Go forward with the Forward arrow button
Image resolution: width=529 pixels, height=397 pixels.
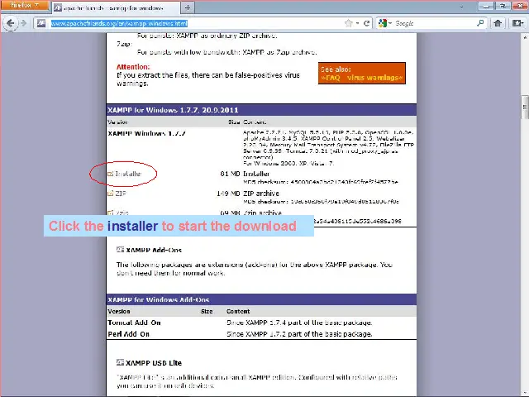23,23
